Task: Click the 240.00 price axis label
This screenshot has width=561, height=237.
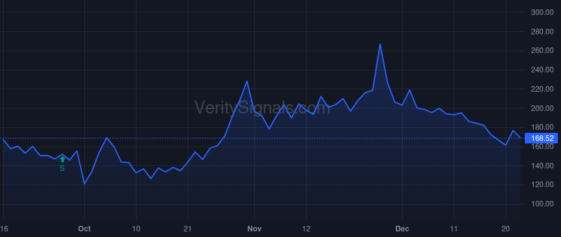Action: [542, 70]
